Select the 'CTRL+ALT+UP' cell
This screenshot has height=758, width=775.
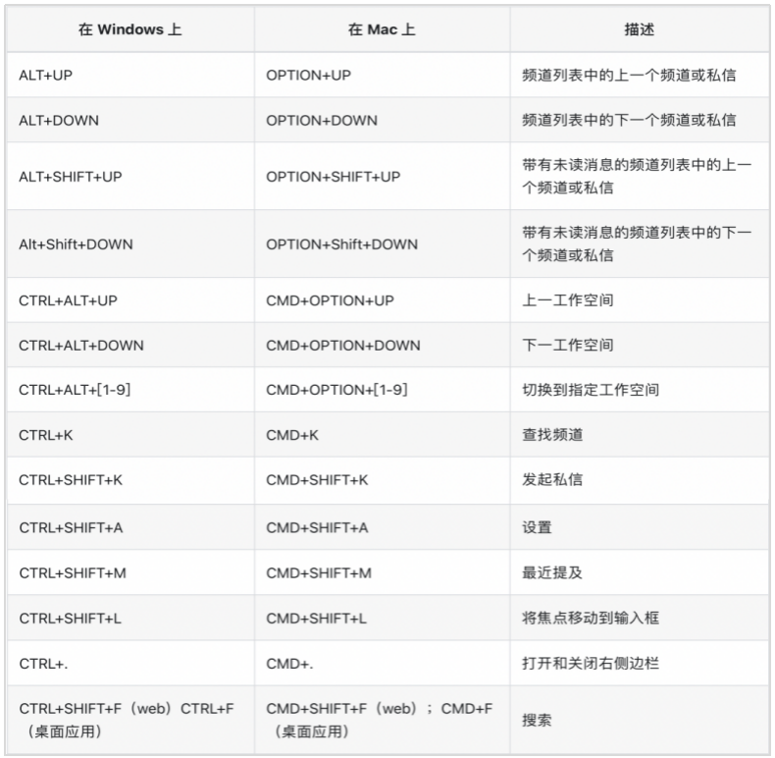130,300
